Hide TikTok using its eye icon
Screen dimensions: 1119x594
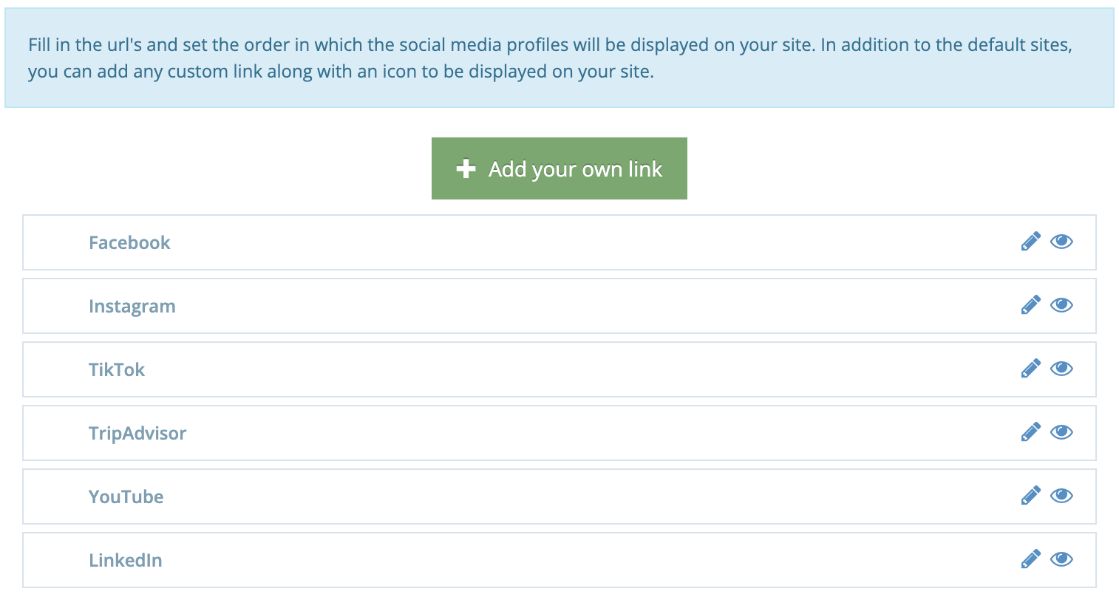(1061, 368)
